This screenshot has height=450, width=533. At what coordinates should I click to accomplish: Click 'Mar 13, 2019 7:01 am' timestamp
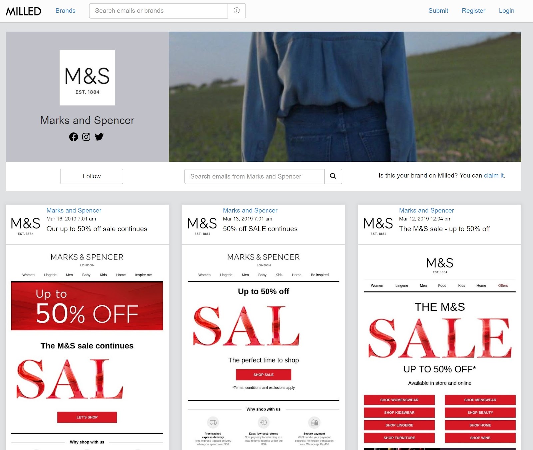pos(248,219)
